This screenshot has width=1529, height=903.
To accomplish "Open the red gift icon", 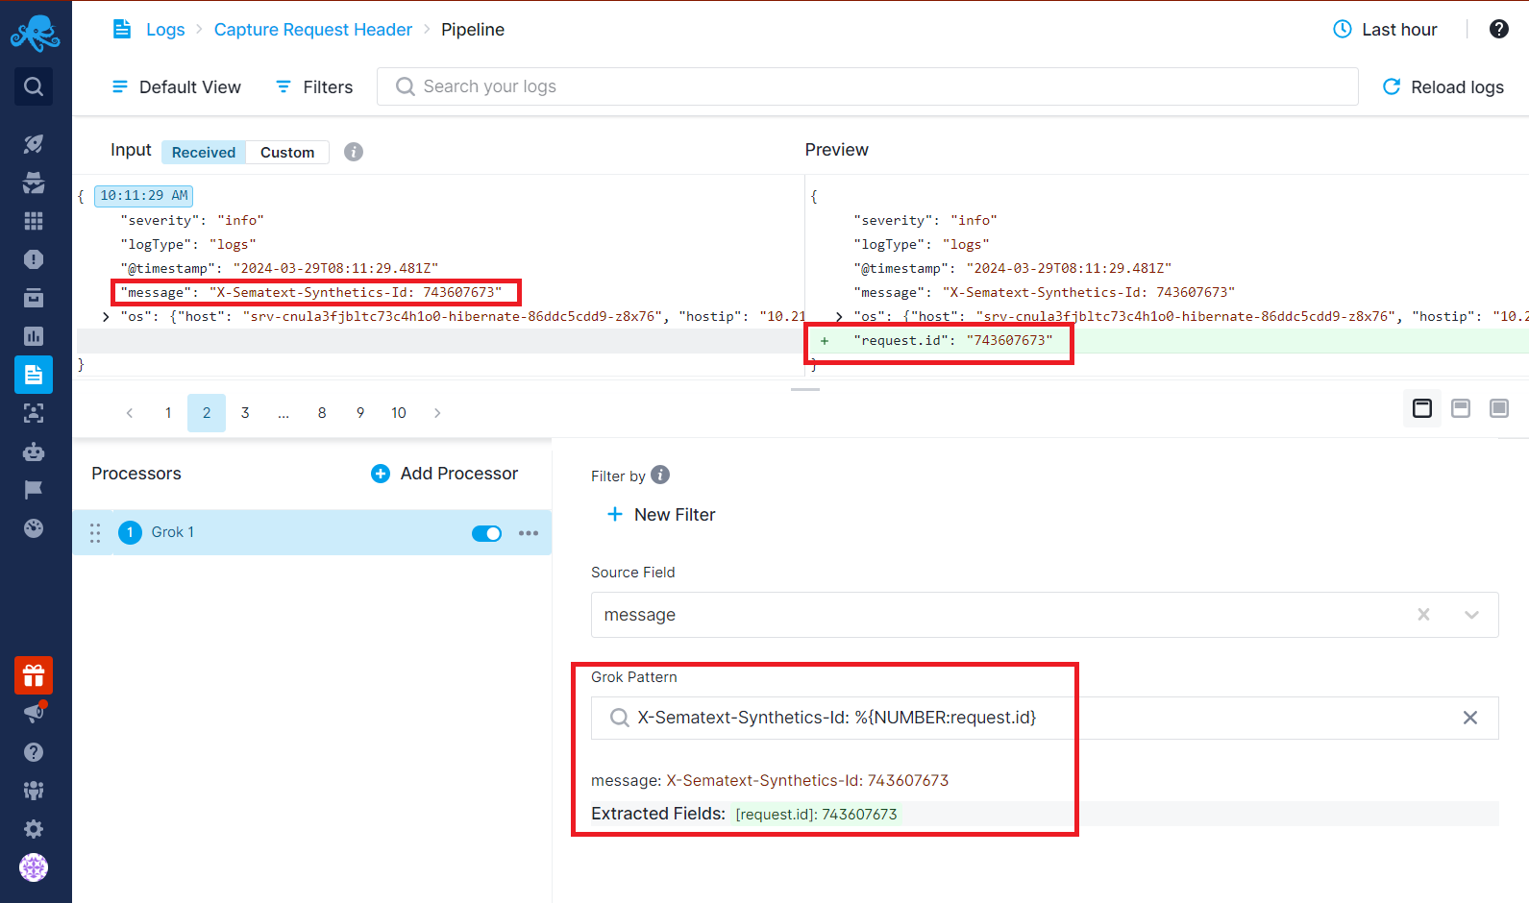I will point(34,675).
